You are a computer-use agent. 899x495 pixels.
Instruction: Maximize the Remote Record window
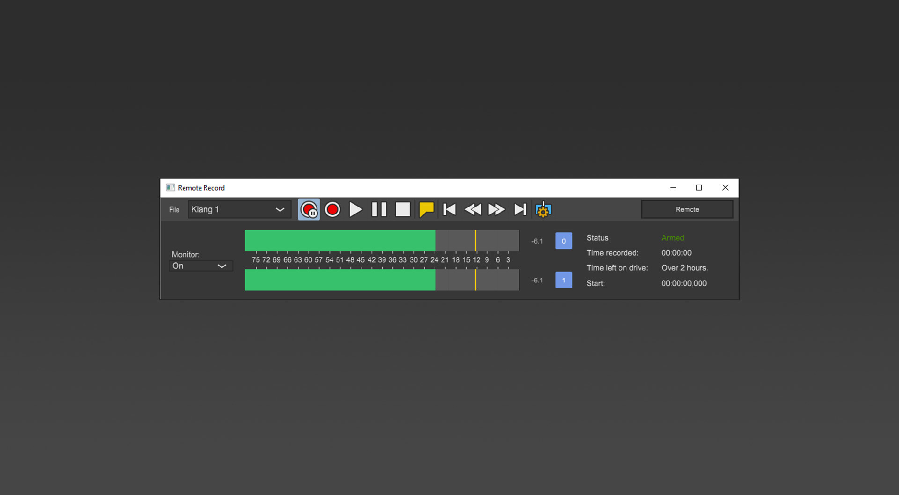(699, 187)
